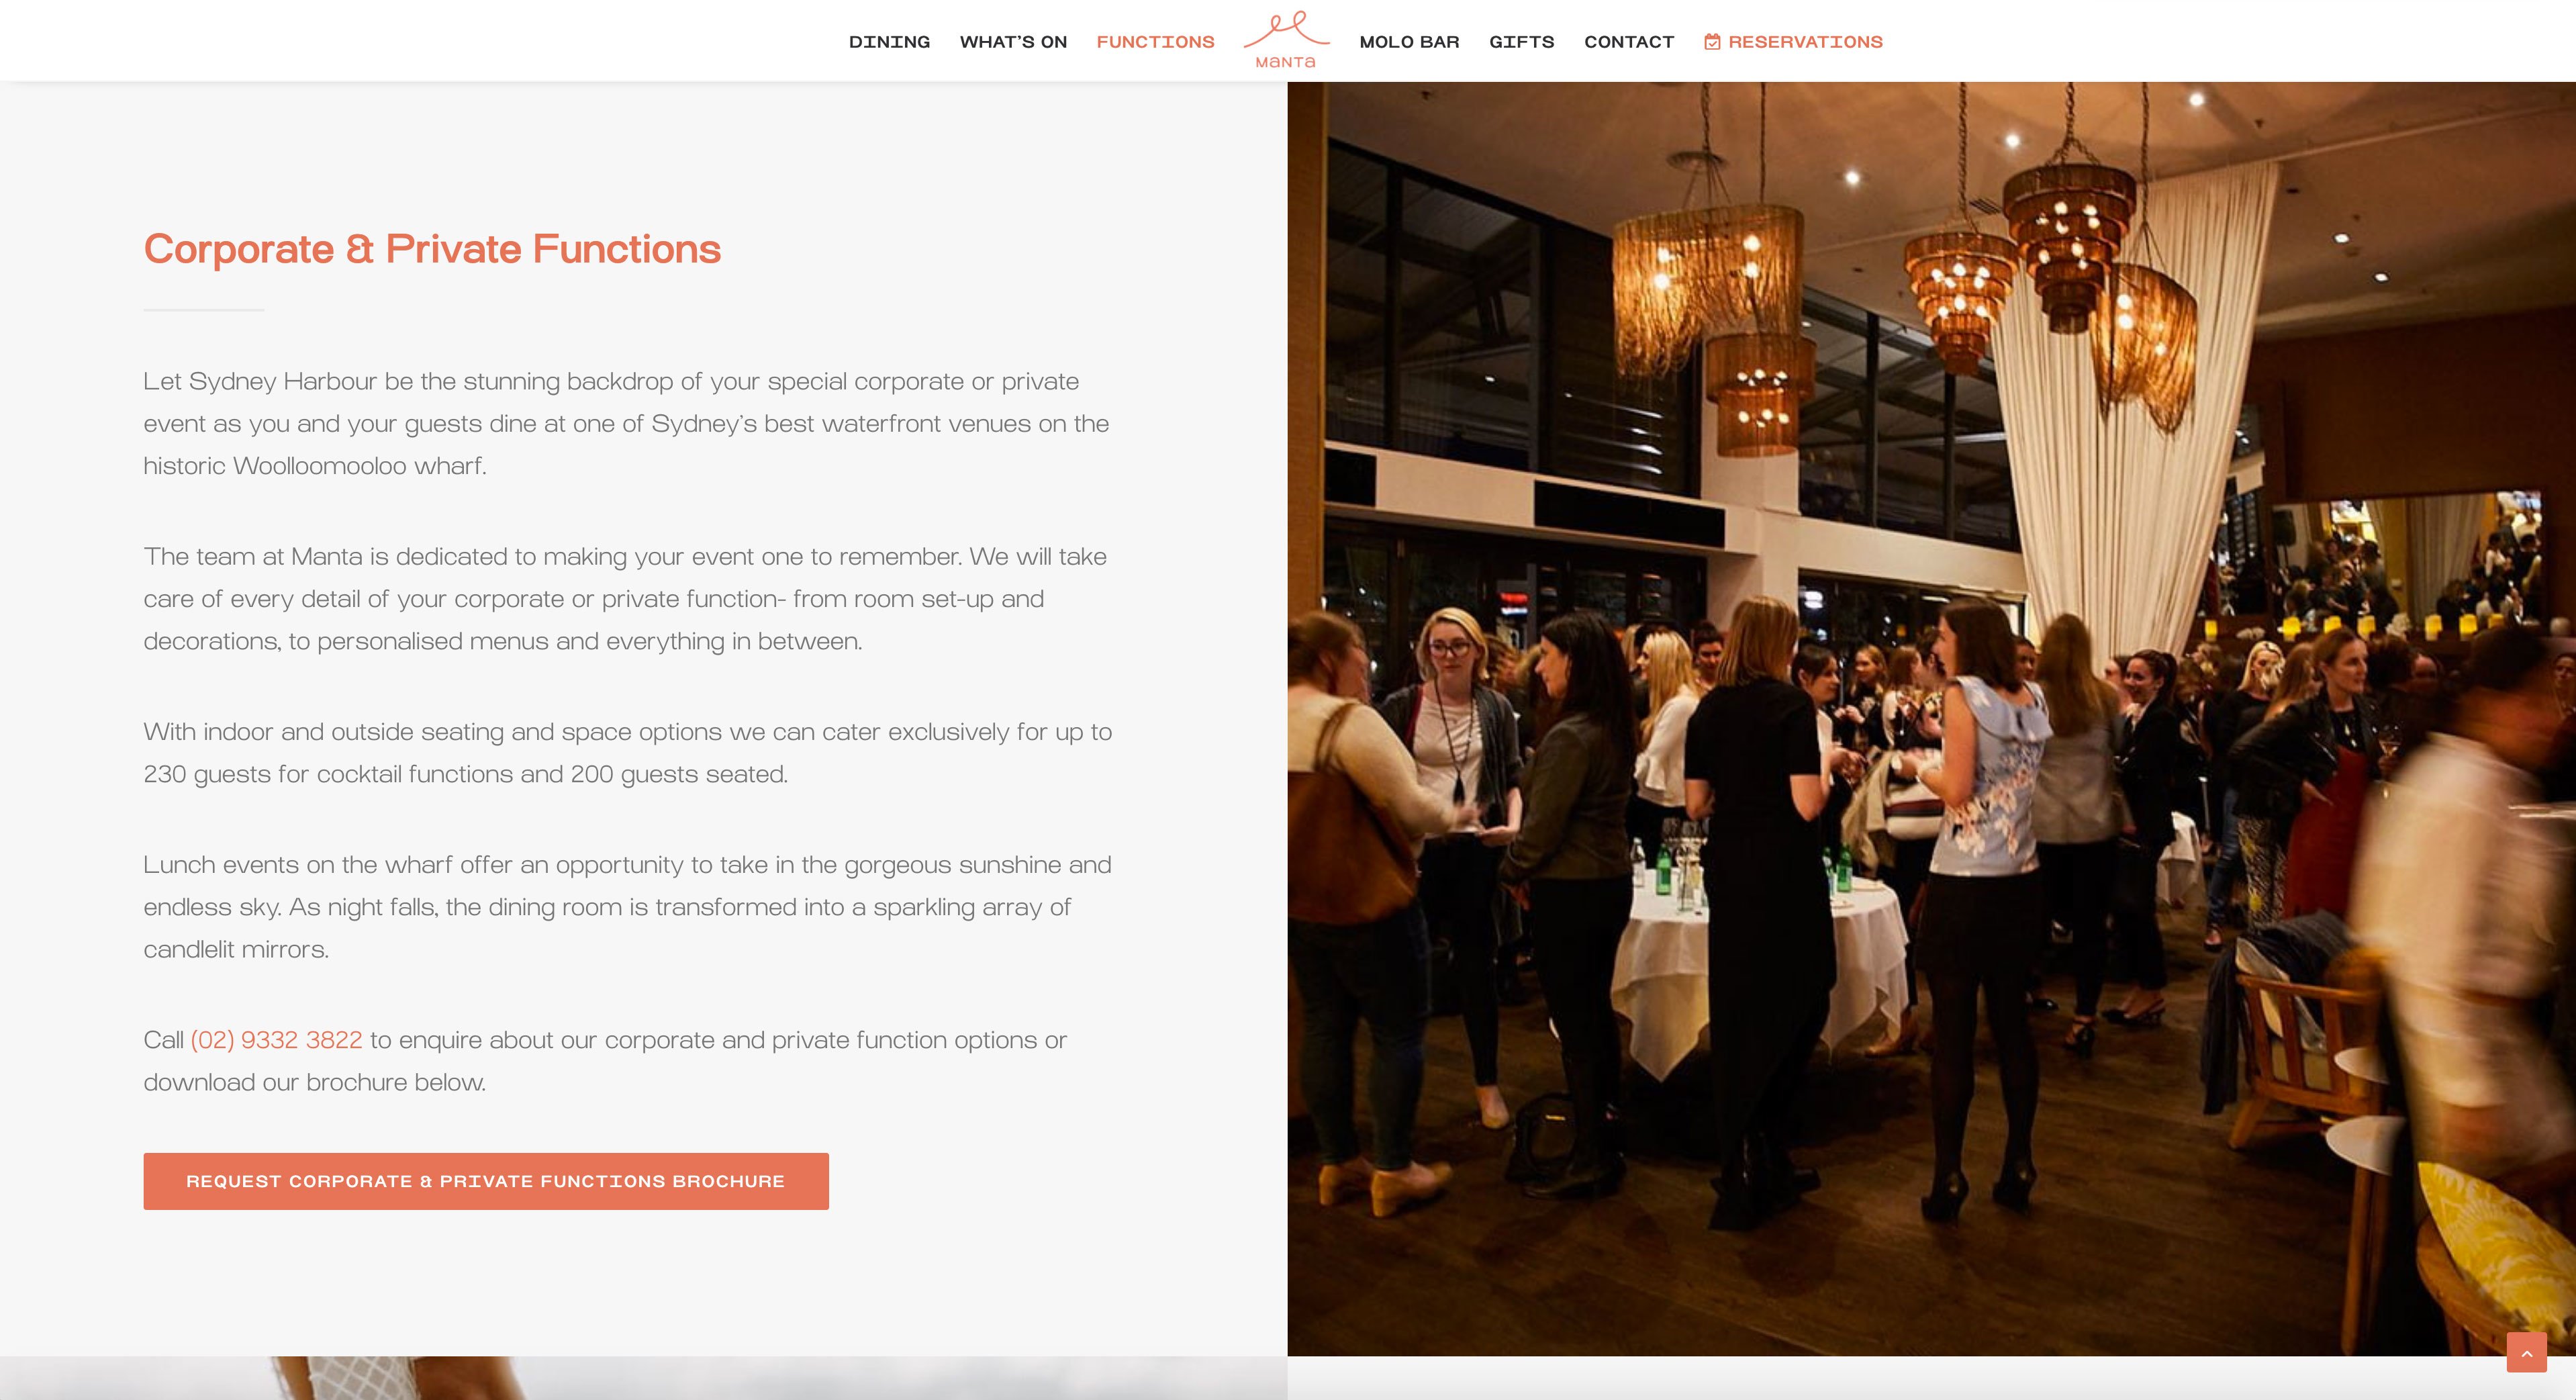Select the Functions navigation item
Viewport: 2576px width, 1400px height.
tap(1155, 42)
